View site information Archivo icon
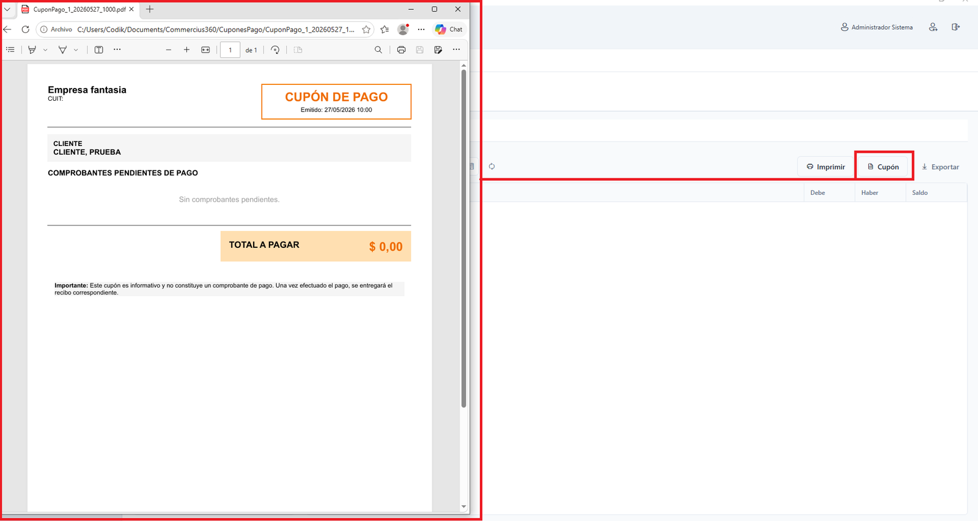 point(56,29)
